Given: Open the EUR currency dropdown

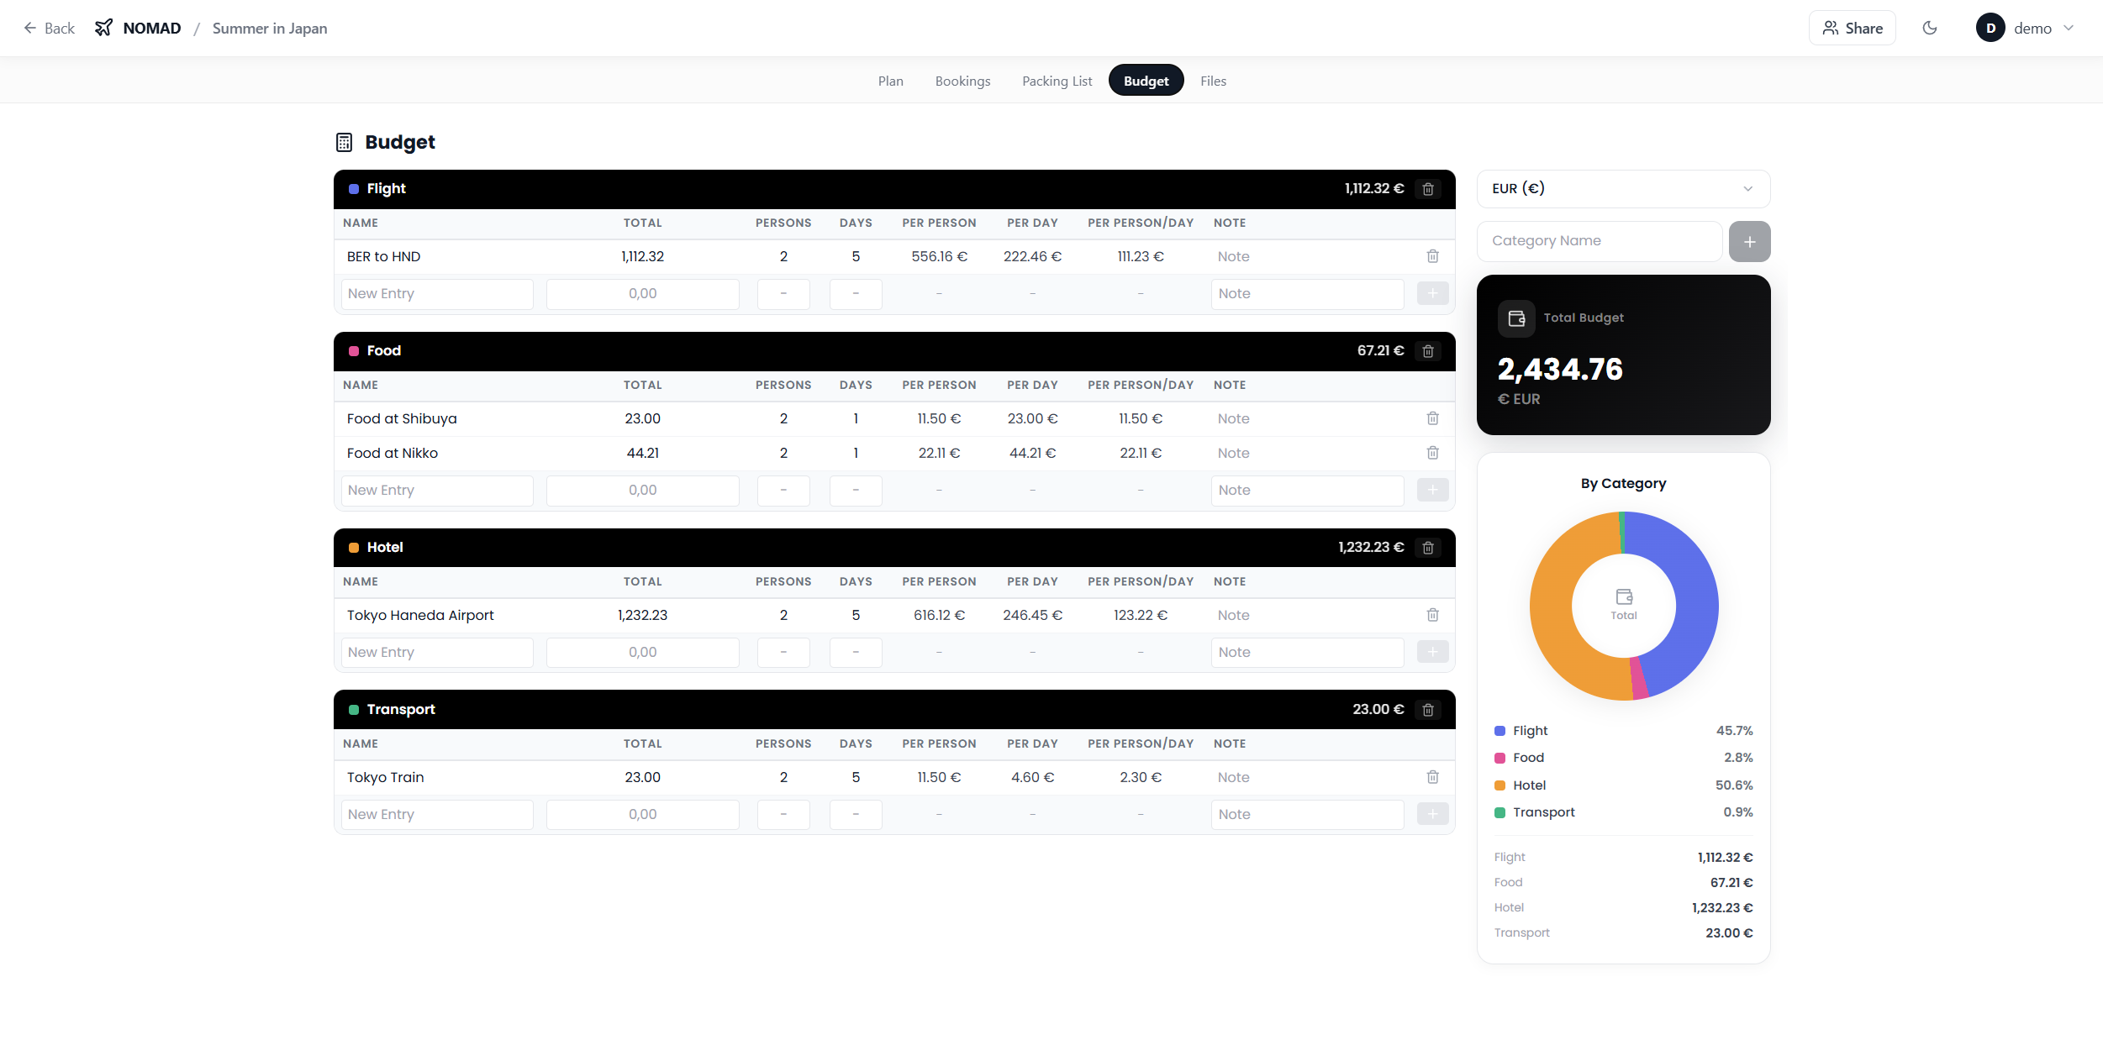Looking at the screenshot, I should pos(1622,189).
